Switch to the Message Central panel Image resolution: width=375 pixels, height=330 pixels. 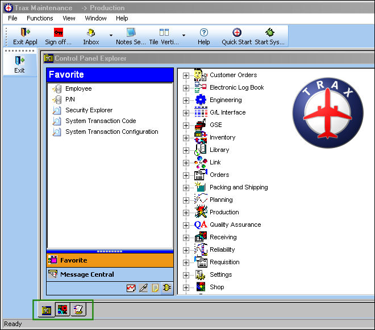tap(110, 274)
